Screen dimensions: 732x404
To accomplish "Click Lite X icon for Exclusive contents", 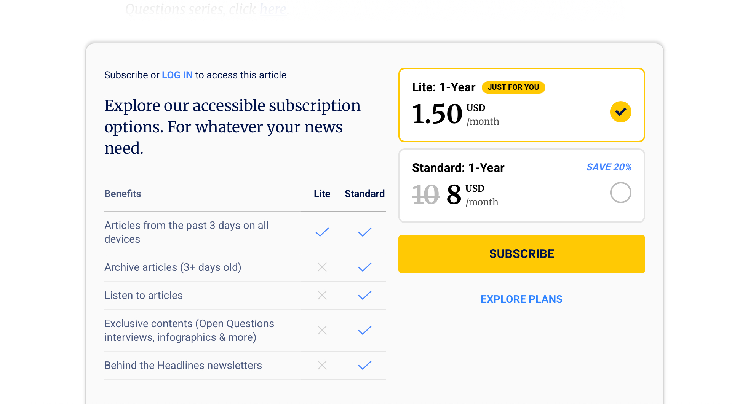I will 322,330.
